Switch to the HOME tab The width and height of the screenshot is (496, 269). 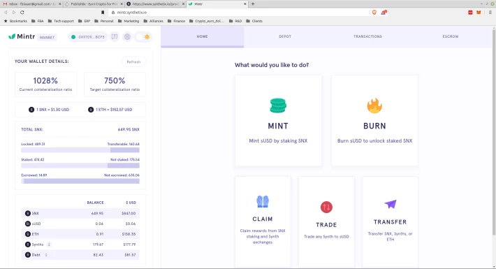(202, 36)
